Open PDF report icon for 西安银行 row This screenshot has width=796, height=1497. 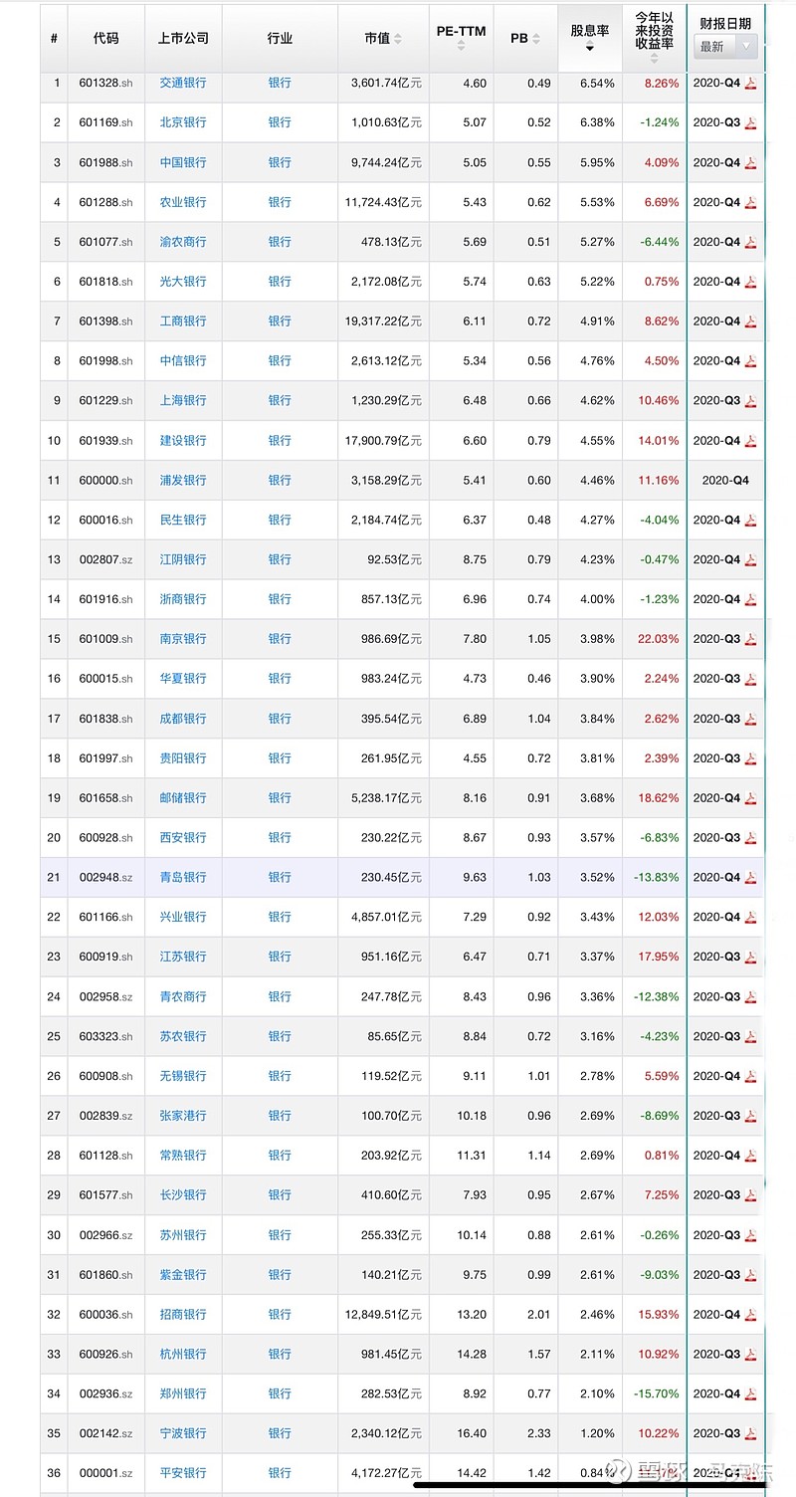coord(751,839)
